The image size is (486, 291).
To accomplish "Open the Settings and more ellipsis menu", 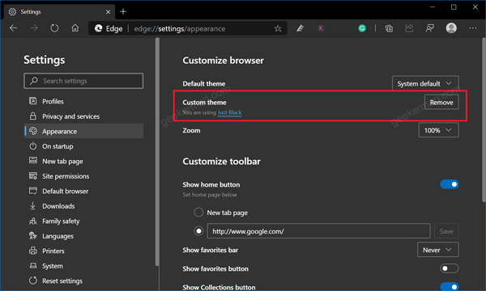I will click(473, 28).
